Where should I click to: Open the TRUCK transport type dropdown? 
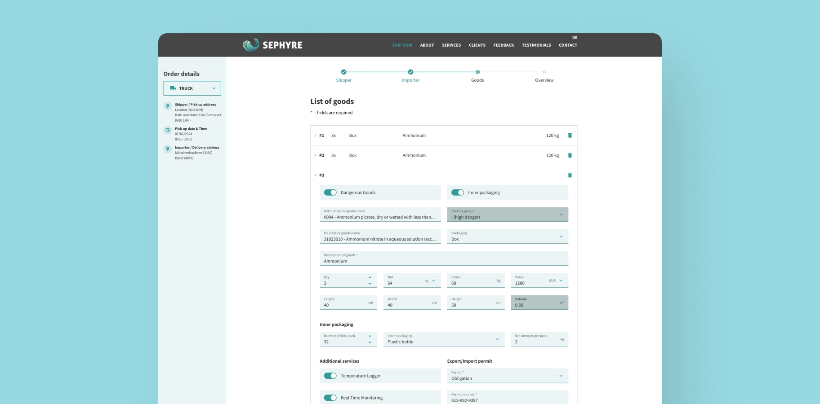(192, 88)
